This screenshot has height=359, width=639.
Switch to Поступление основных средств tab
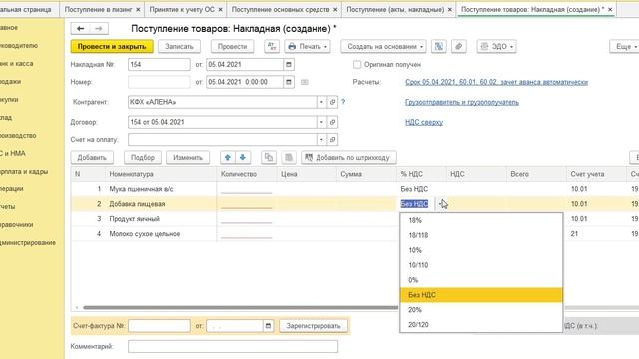[281, 9]
